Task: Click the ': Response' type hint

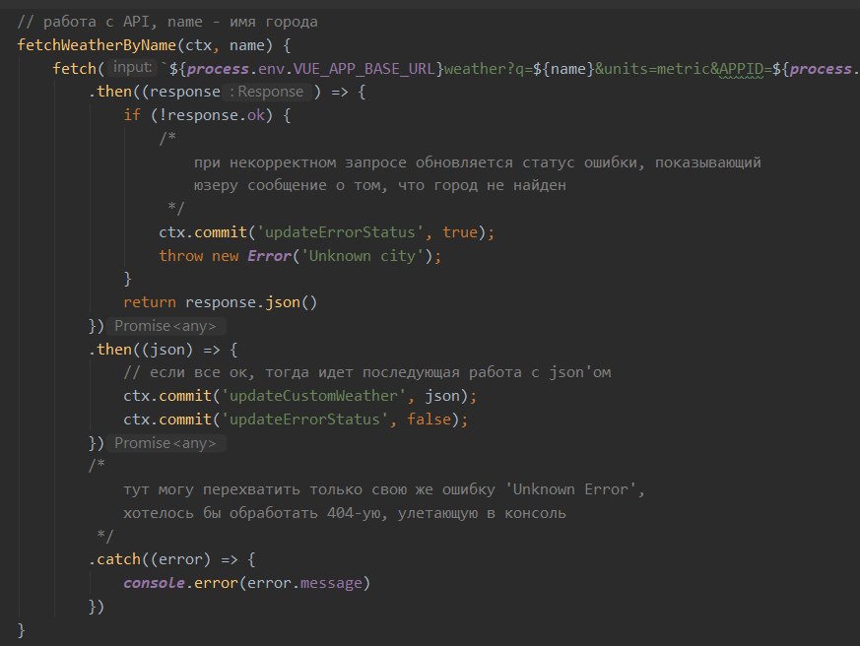Action: [x=267, y=92]
